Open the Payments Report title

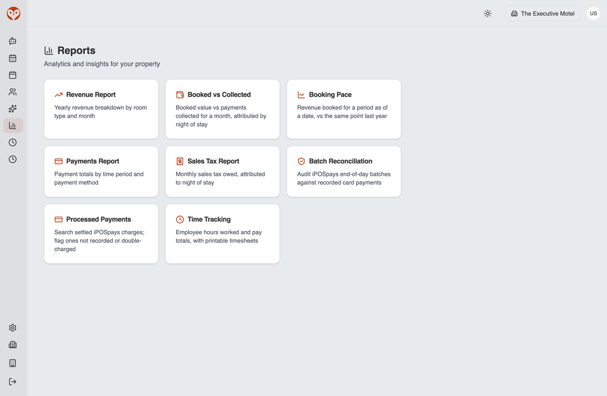coord(92,161)
